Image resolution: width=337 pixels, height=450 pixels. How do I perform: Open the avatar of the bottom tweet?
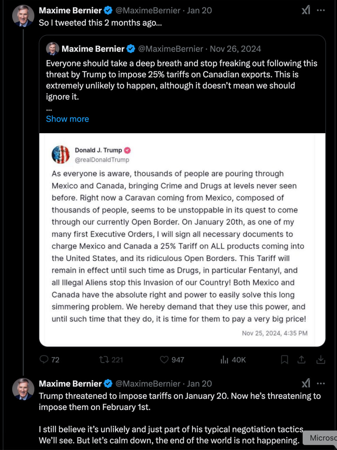click(x=23, y=389)
